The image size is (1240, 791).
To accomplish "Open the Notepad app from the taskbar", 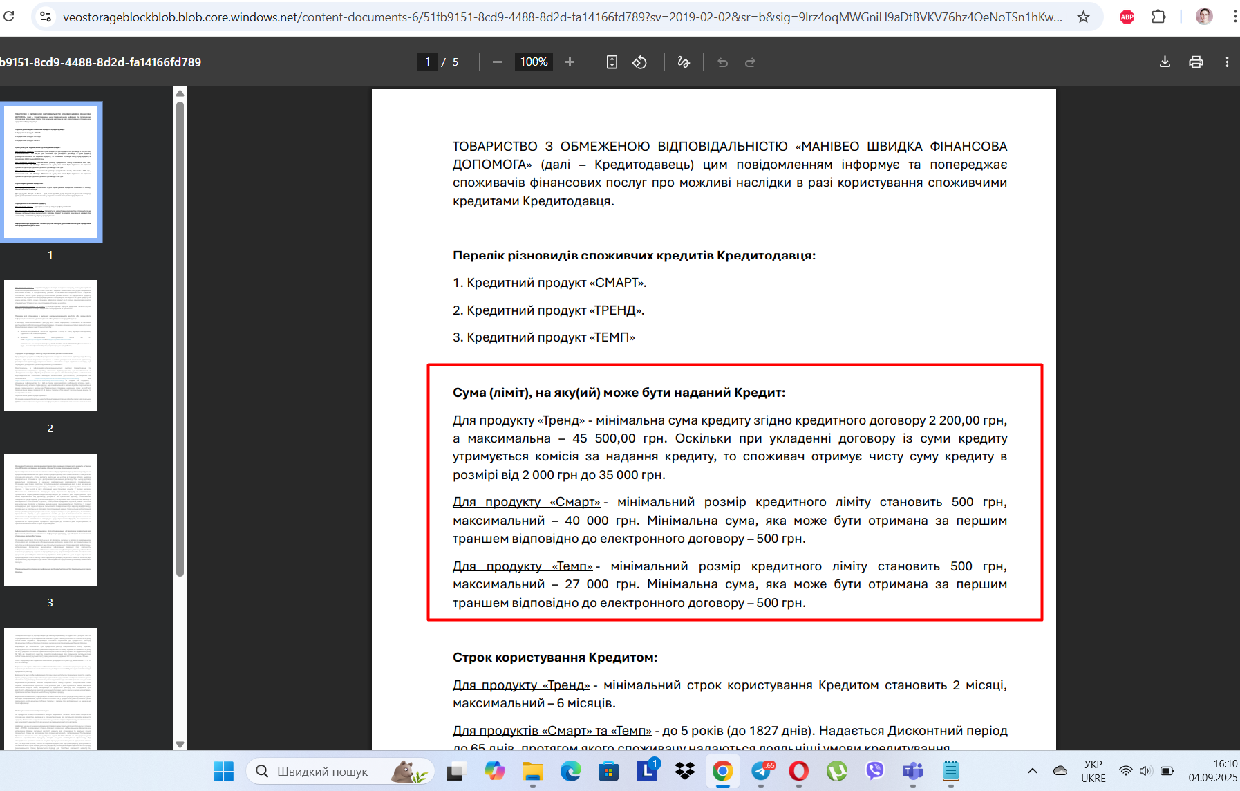I will click(951, 771).
